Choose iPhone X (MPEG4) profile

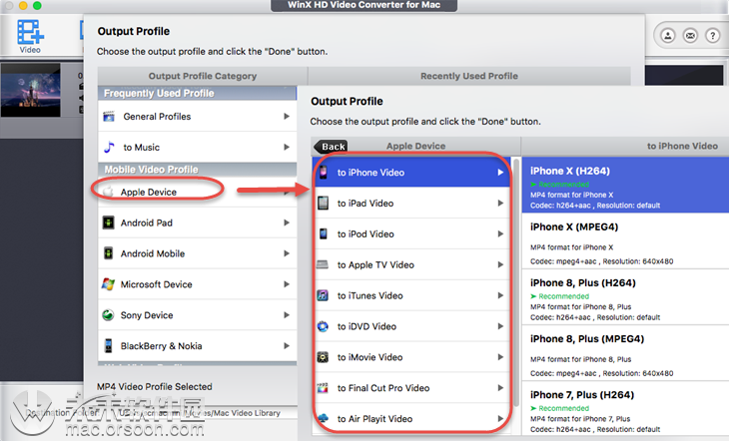click(x=625, y=240)
